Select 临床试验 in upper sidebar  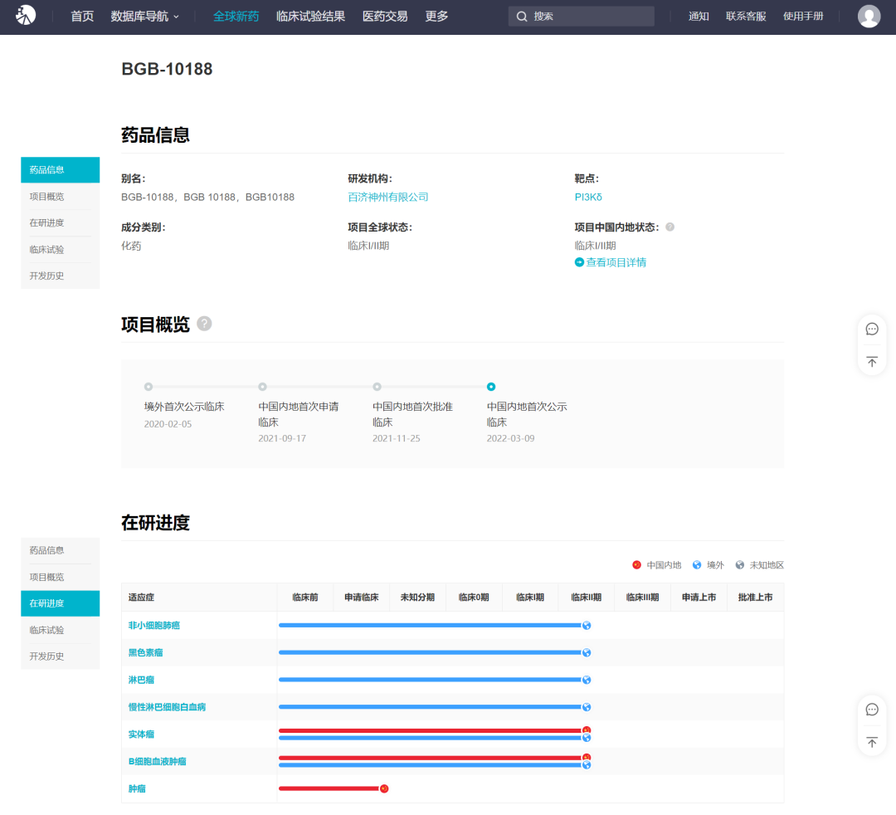(x=60, y=250)
